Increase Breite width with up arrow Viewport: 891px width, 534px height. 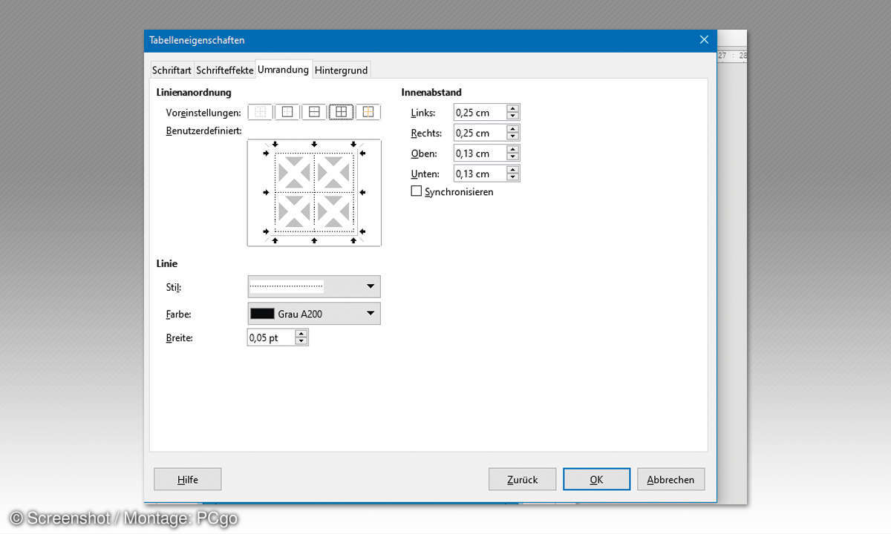click(301, 334)
